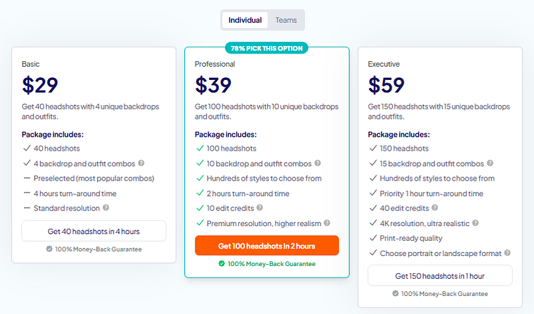This screenshot has height=314, width=534.
Task: Click the $29 Basic price
Action: coord(40,85)
